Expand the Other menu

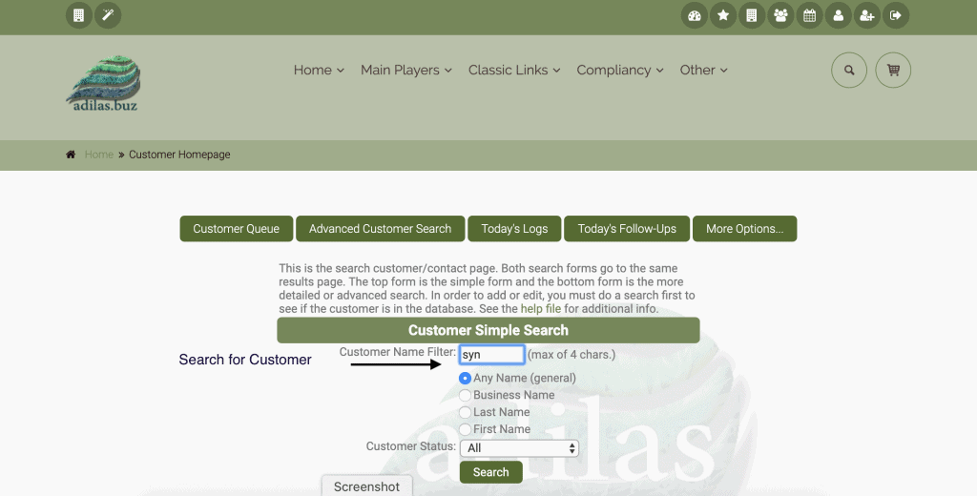(703, 70)
